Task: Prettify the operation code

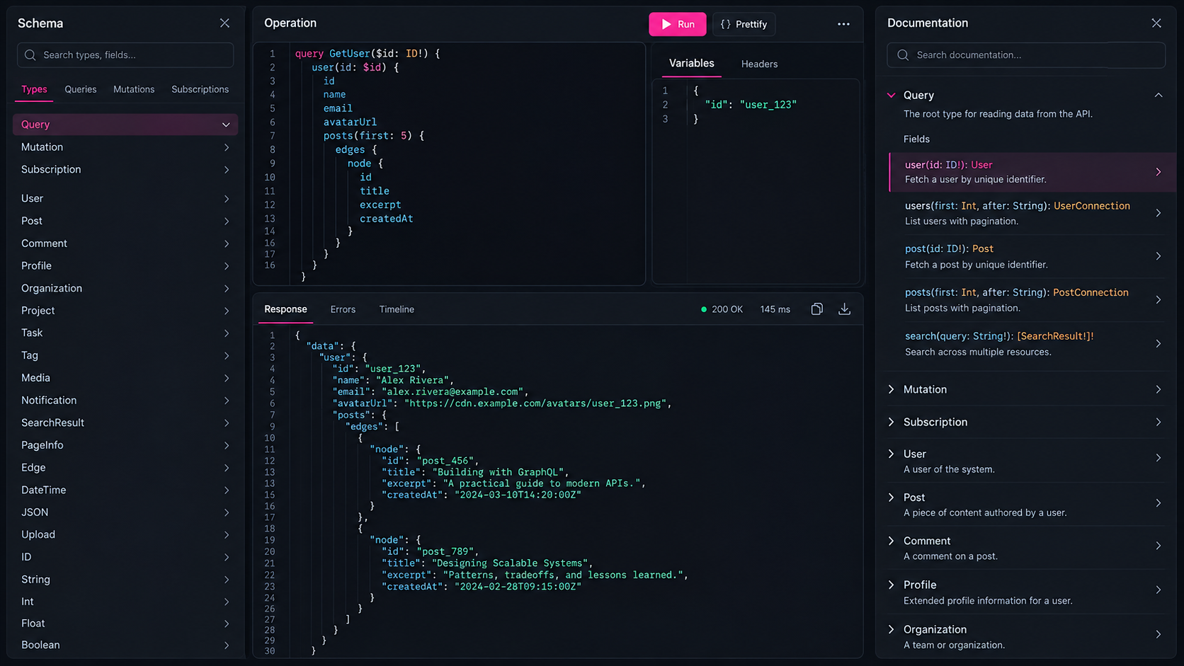Action: click(744, 24)
